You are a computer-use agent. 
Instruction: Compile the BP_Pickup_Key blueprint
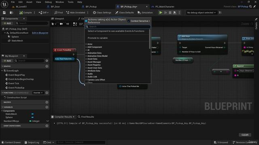[25, 12]
